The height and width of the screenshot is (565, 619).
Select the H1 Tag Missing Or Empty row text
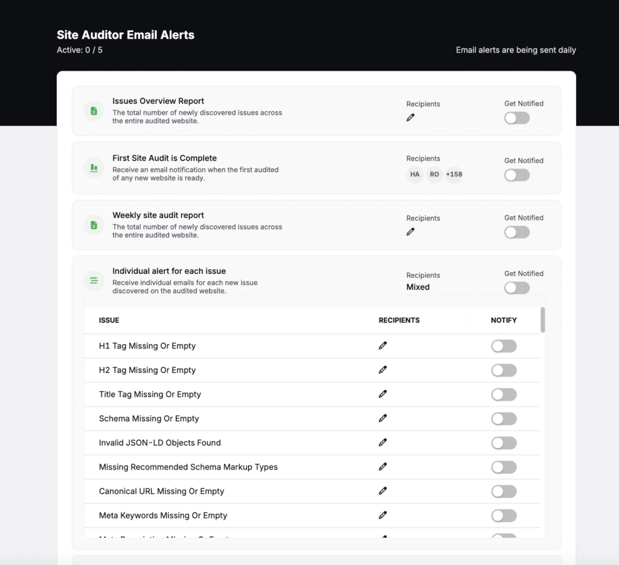click(147, 346)
